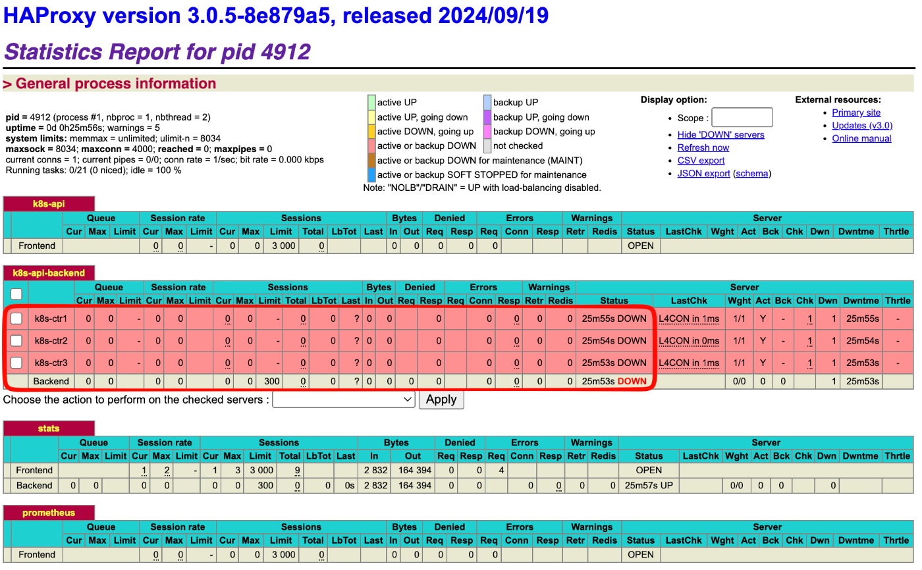Click the Statistics Report for pid 4912 title
922x570 pixels.
[x=157, y=52]
